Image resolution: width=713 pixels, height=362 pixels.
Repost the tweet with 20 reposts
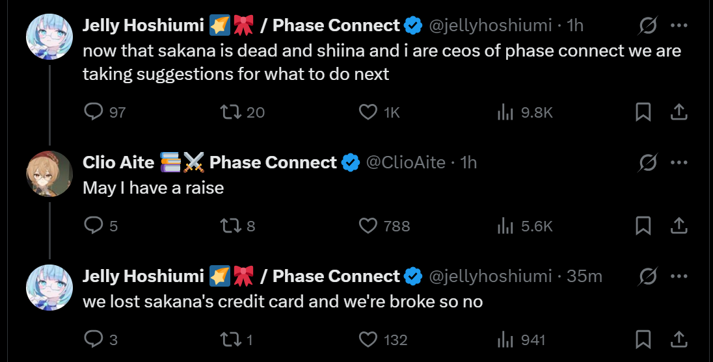231,112
